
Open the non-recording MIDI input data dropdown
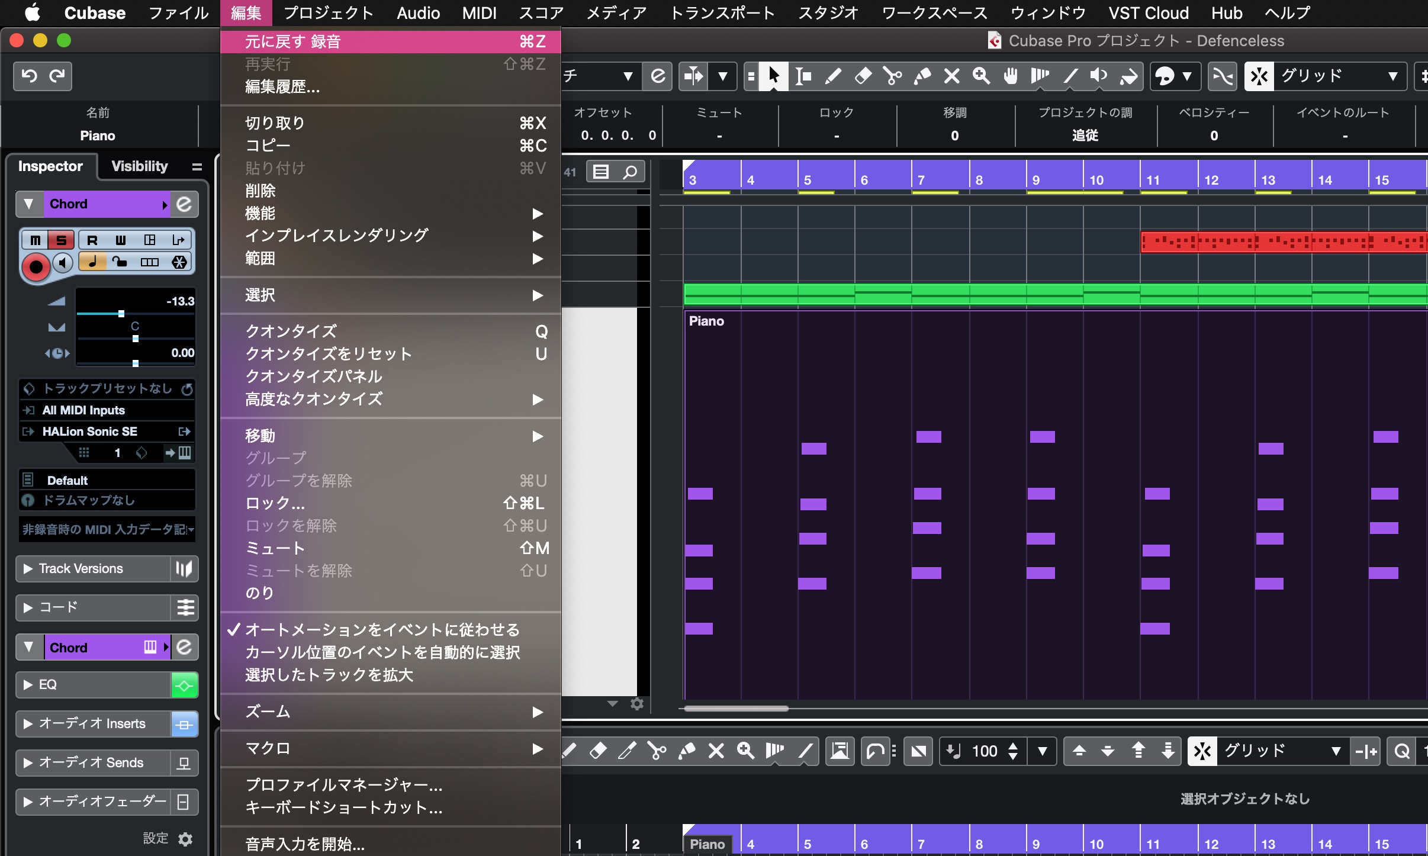pos(107,529)
